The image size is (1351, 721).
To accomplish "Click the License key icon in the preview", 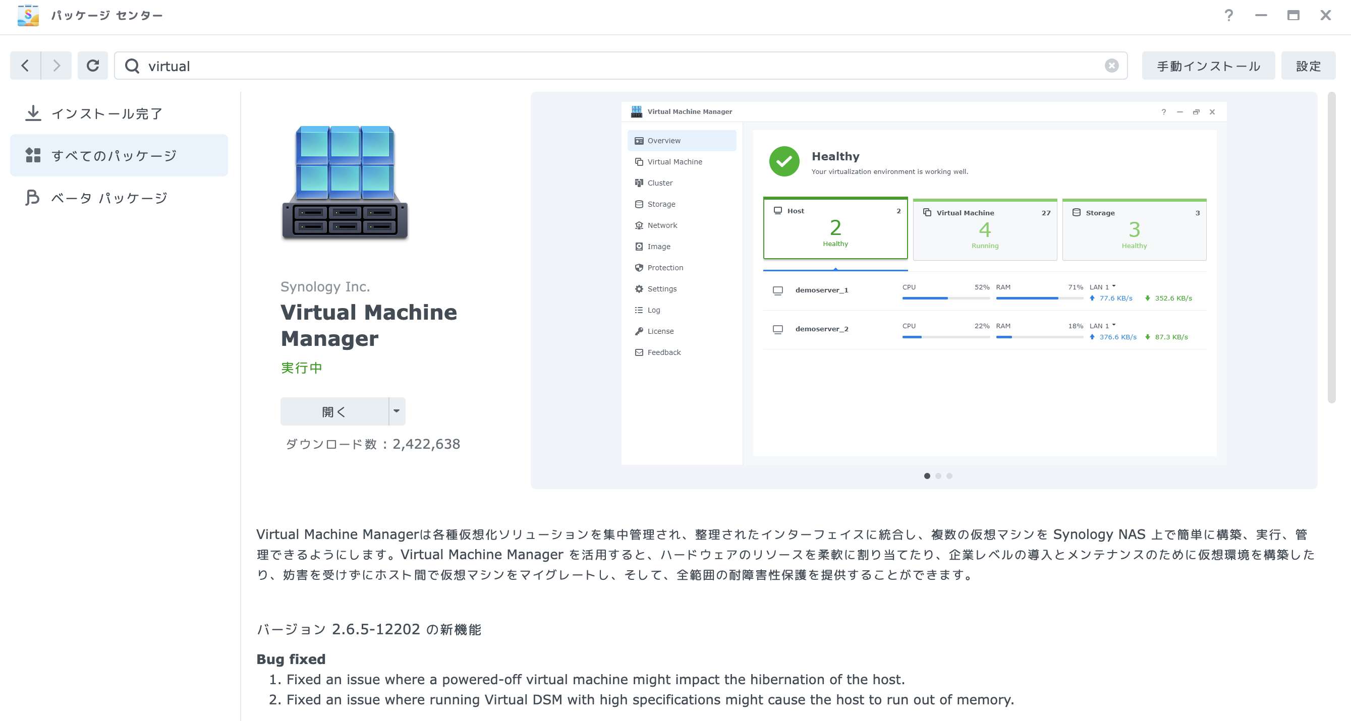I will 639,331.
